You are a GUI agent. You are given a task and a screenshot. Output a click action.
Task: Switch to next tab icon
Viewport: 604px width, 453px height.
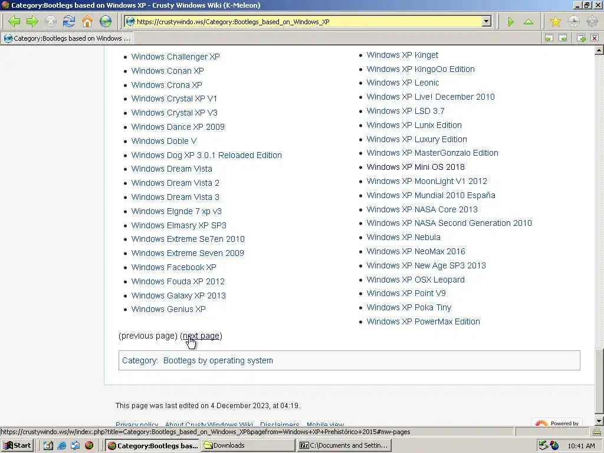563,38
